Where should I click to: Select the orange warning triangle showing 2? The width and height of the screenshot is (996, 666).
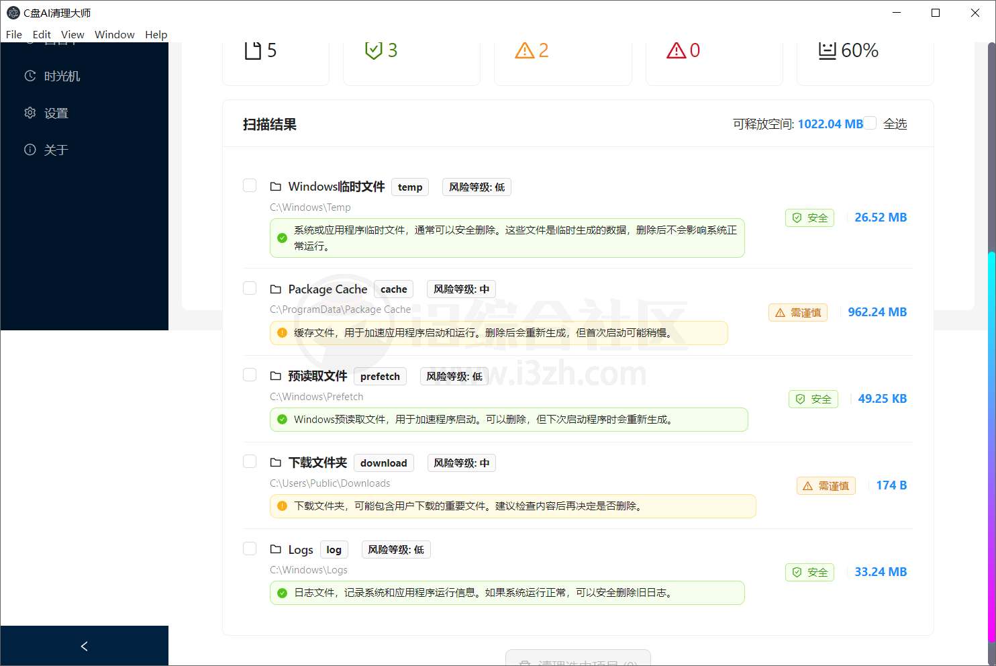pos(525,50)
